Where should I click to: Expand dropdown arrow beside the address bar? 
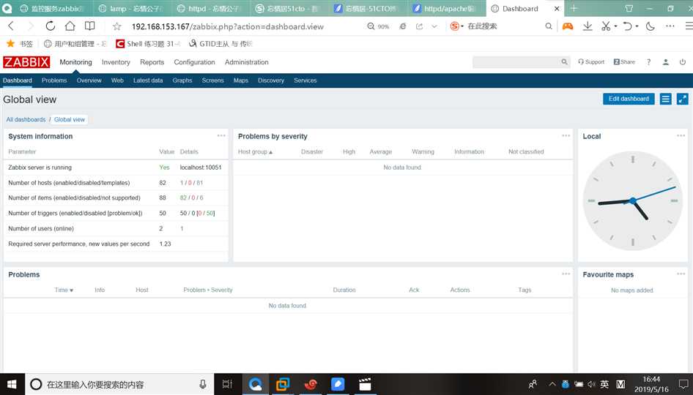(434, 26)
